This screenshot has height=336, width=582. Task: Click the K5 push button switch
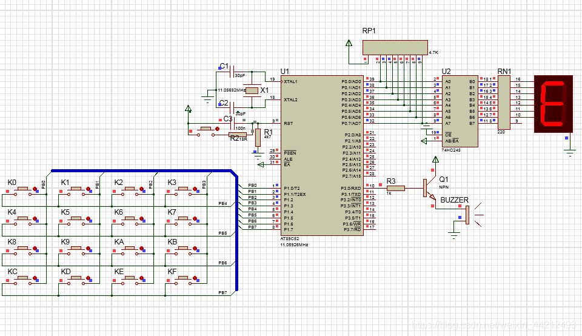click(x=76, y=220)
